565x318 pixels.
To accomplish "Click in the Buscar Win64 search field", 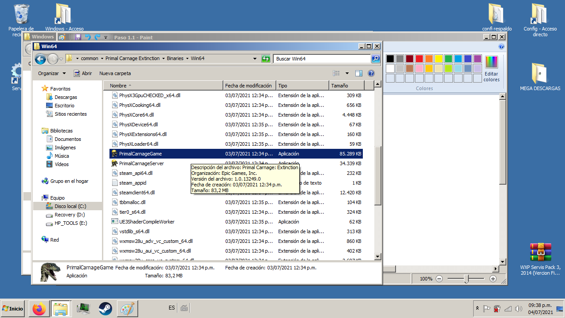I will (x=322, y=58).
